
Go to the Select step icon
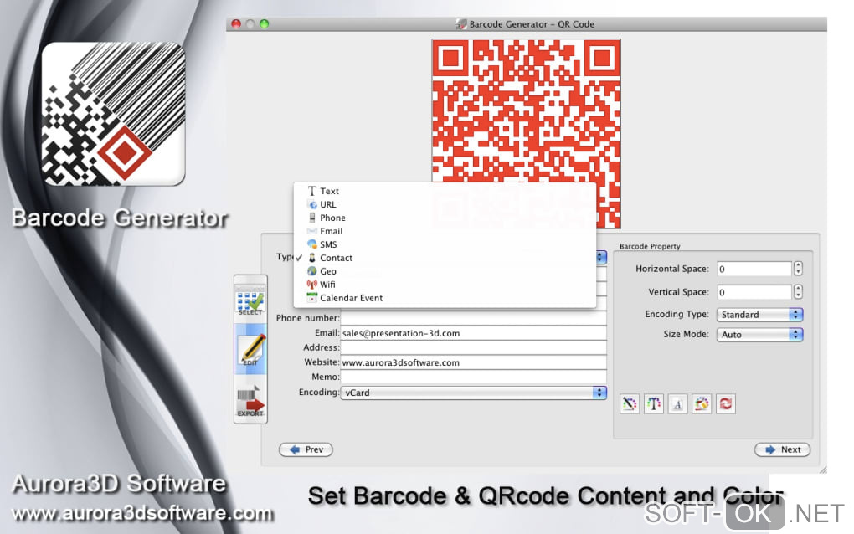[x=250, y=303]
